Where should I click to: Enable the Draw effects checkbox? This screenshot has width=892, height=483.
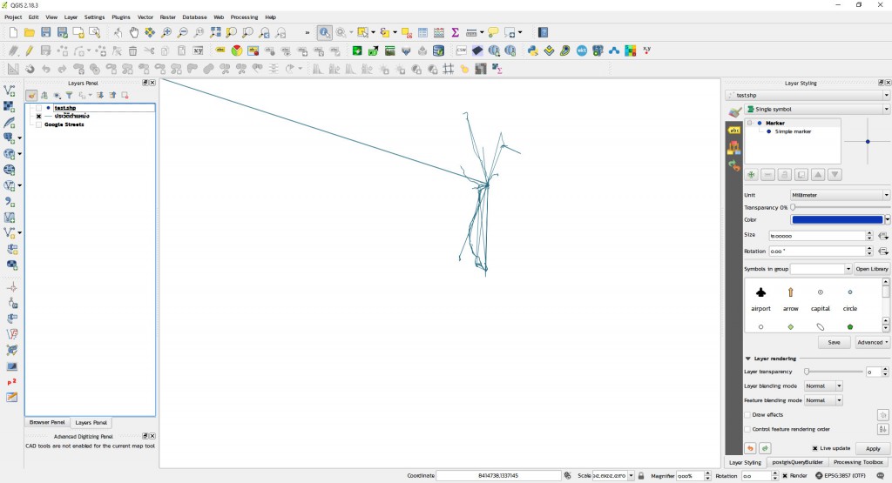tap(747, 415)
